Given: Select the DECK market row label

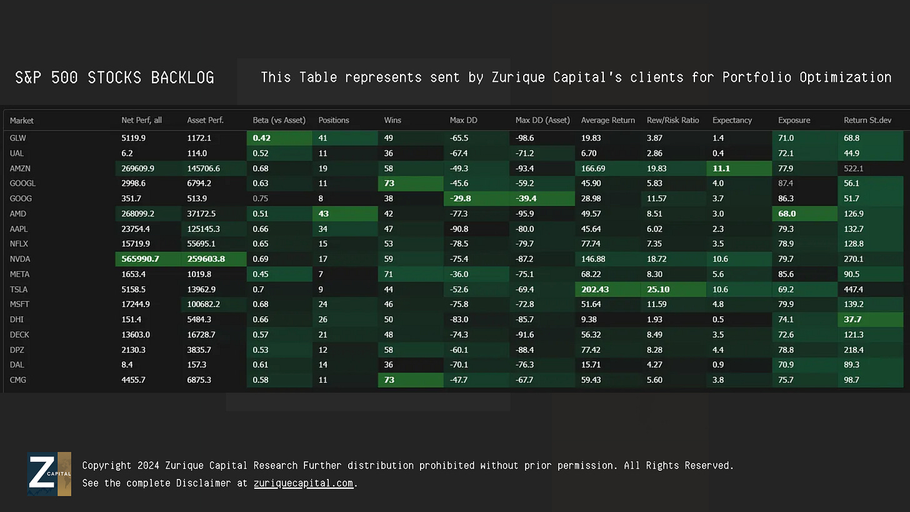Looking at the screenshot, I should [x=19, y=334].
